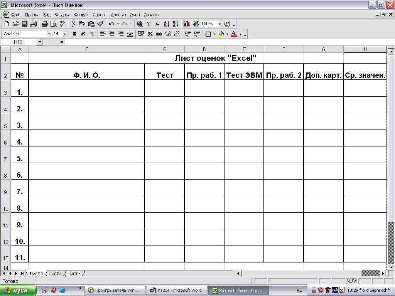Image resolution: width=395 pixels, height=296 pixels.
Task: Sort descending with the Я-A down arrow icon
Action: point(176,24)
